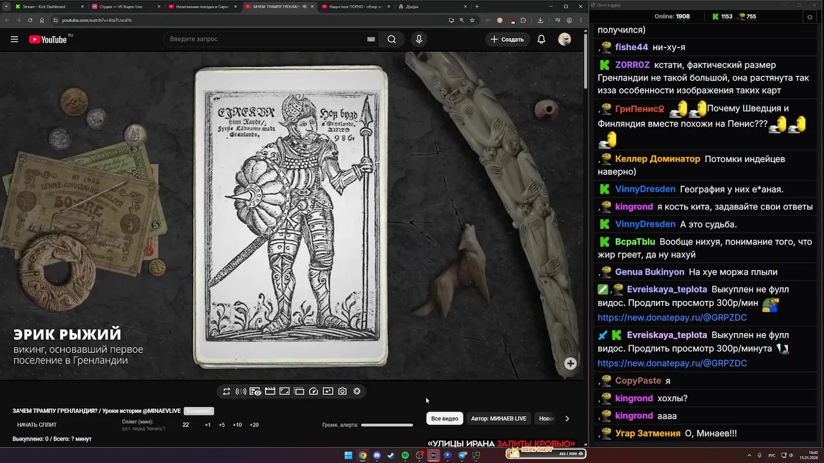Go to YouTube home via the logo
The height and width of the screenshot is (463, 824).
pos(48,39)
